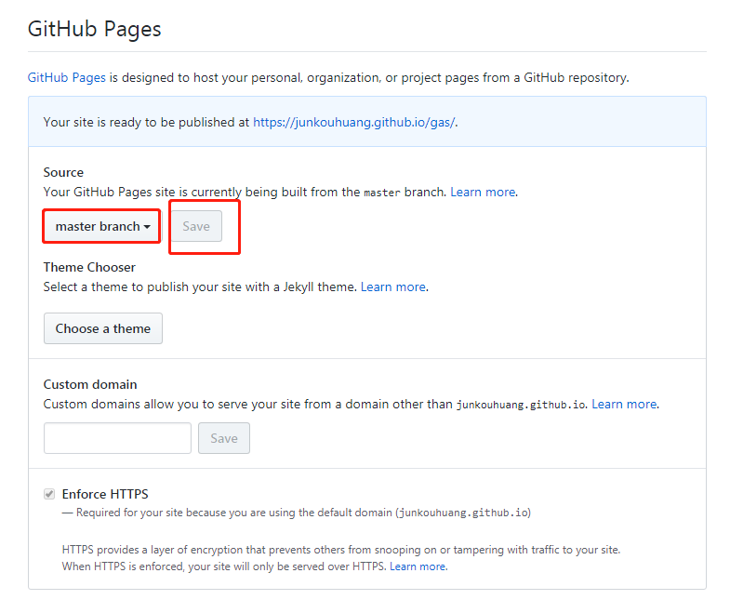Click the Source heading text
Viewport: 730px width, 613px height.
coord(63,172)
